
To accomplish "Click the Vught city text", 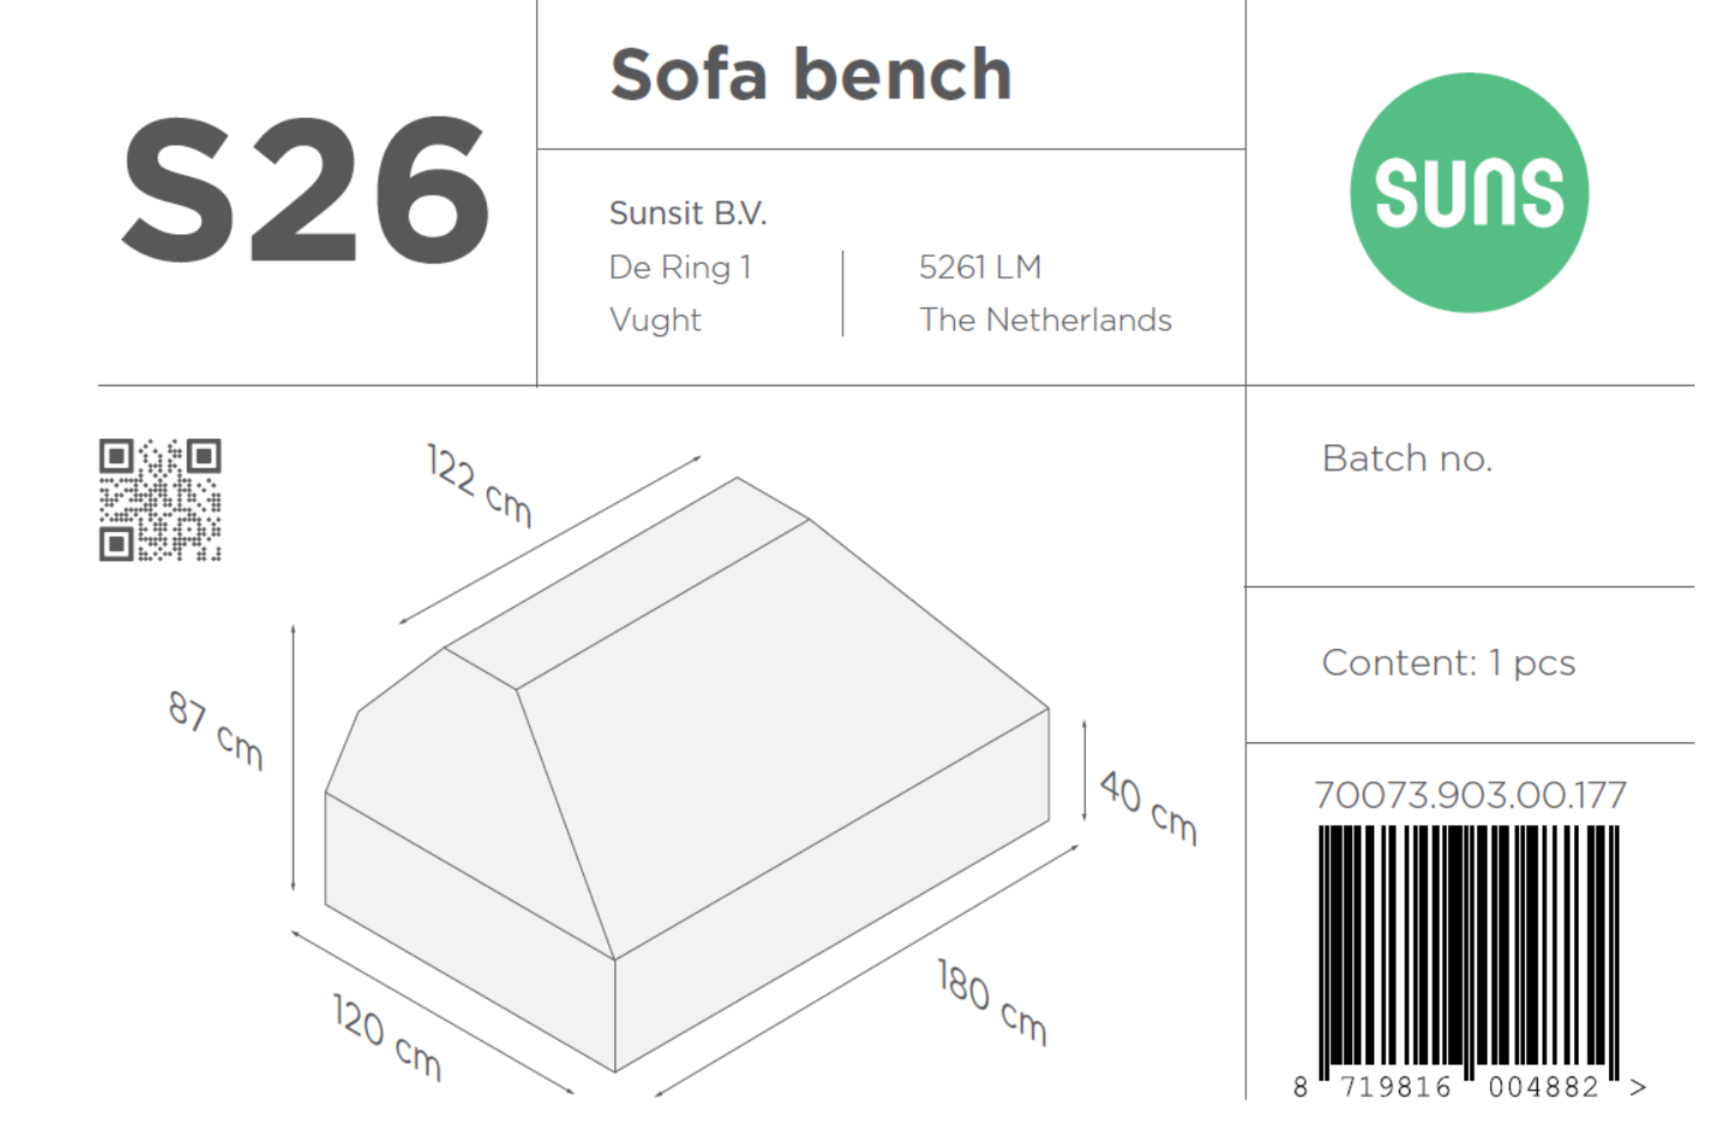I will coord(655,320).
